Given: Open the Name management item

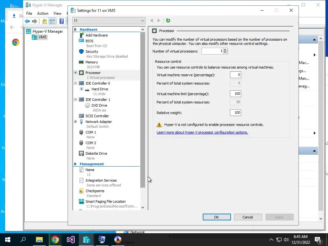Looking at the screenshot, I should tap(90, 170).
